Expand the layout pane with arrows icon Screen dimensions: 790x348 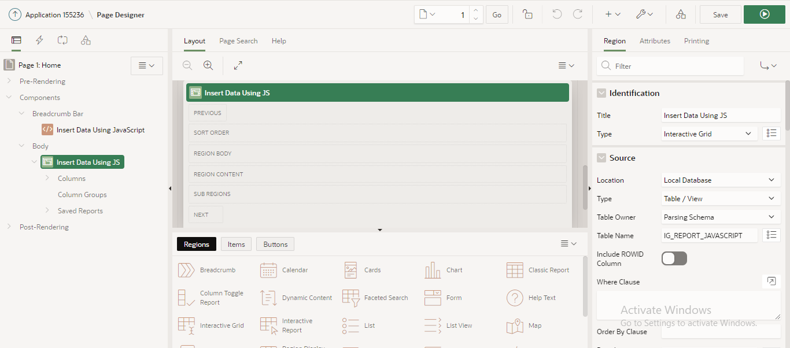coord(238,65)
